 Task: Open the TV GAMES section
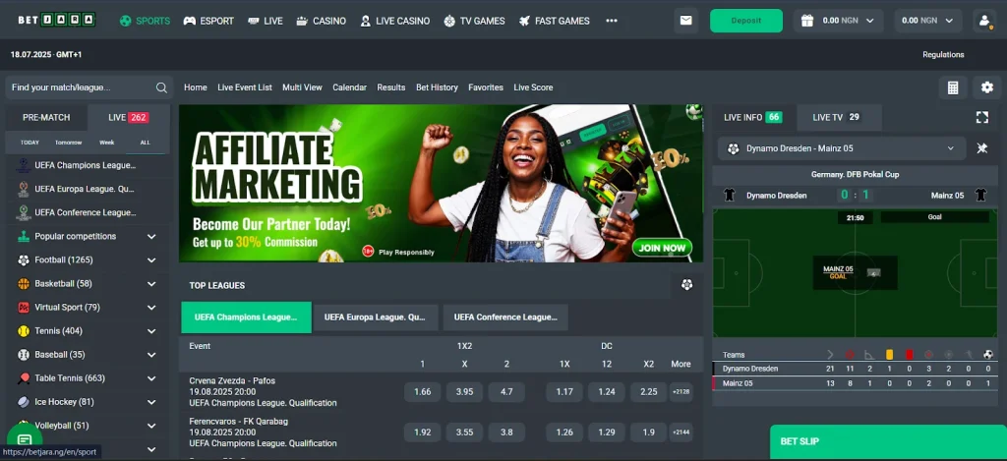coord(474,21)
